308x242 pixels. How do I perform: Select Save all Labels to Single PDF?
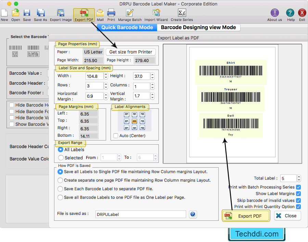(x=60, y=172)
